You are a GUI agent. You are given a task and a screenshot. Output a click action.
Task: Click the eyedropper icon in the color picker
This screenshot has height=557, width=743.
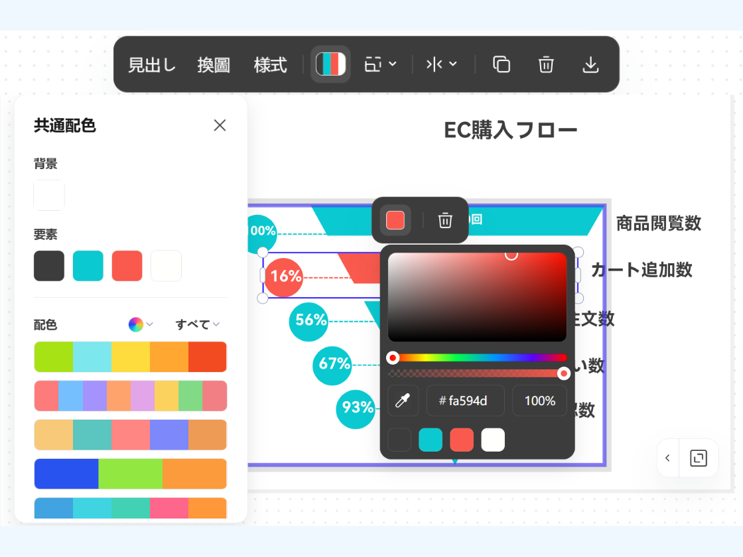[403, 400]
